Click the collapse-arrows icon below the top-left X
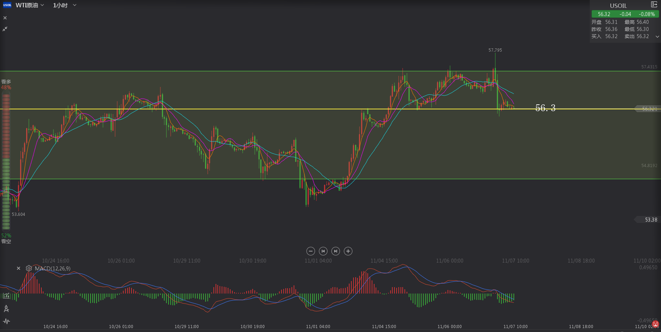Screen dimensions: 661x332 click(x=5, y=29)
